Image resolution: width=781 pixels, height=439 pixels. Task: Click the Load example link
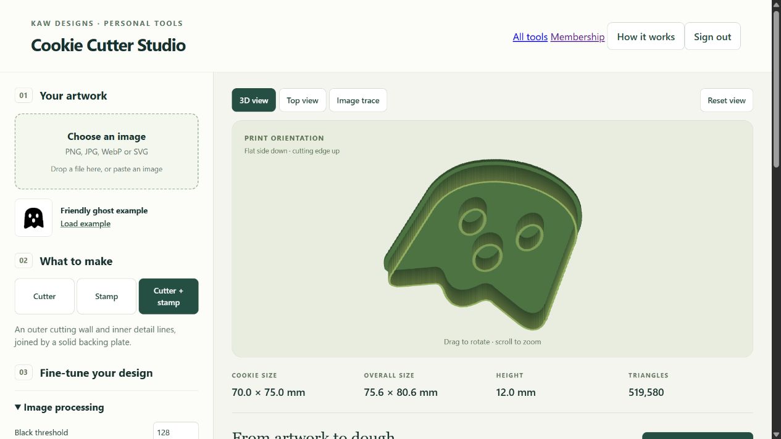[85, 224]
